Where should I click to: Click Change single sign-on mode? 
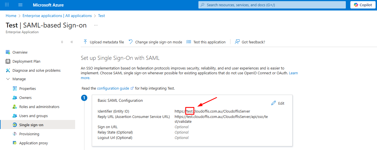[155, 42]
